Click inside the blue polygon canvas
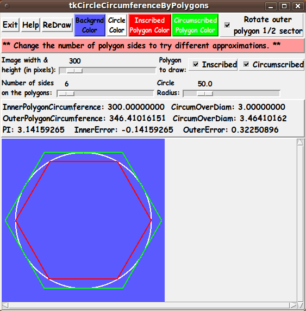This screenshot has height=311, width=306. tap(83, 220)
